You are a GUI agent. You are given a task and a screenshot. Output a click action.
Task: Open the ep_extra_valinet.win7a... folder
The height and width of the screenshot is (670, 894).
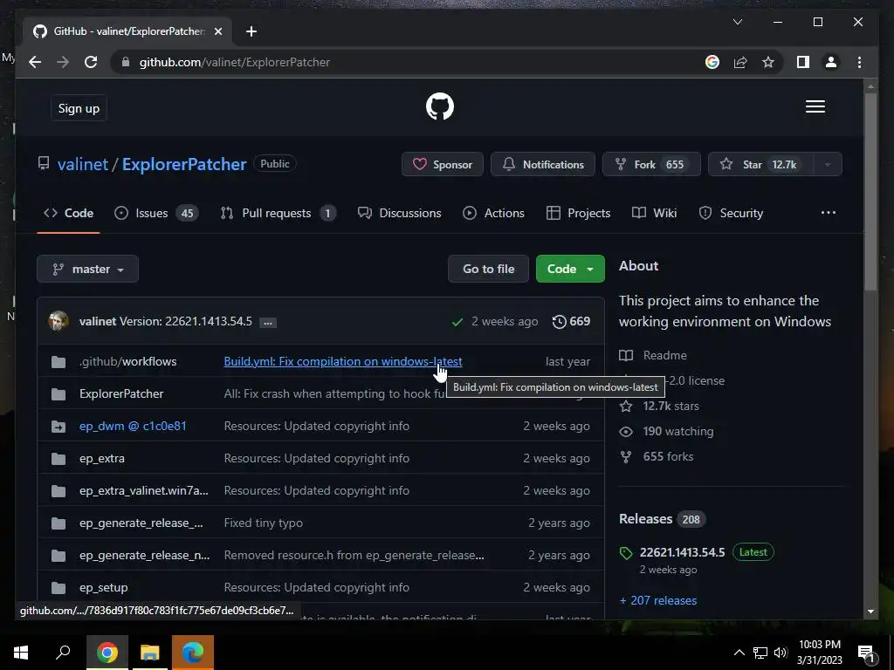[x=144, y=490]
